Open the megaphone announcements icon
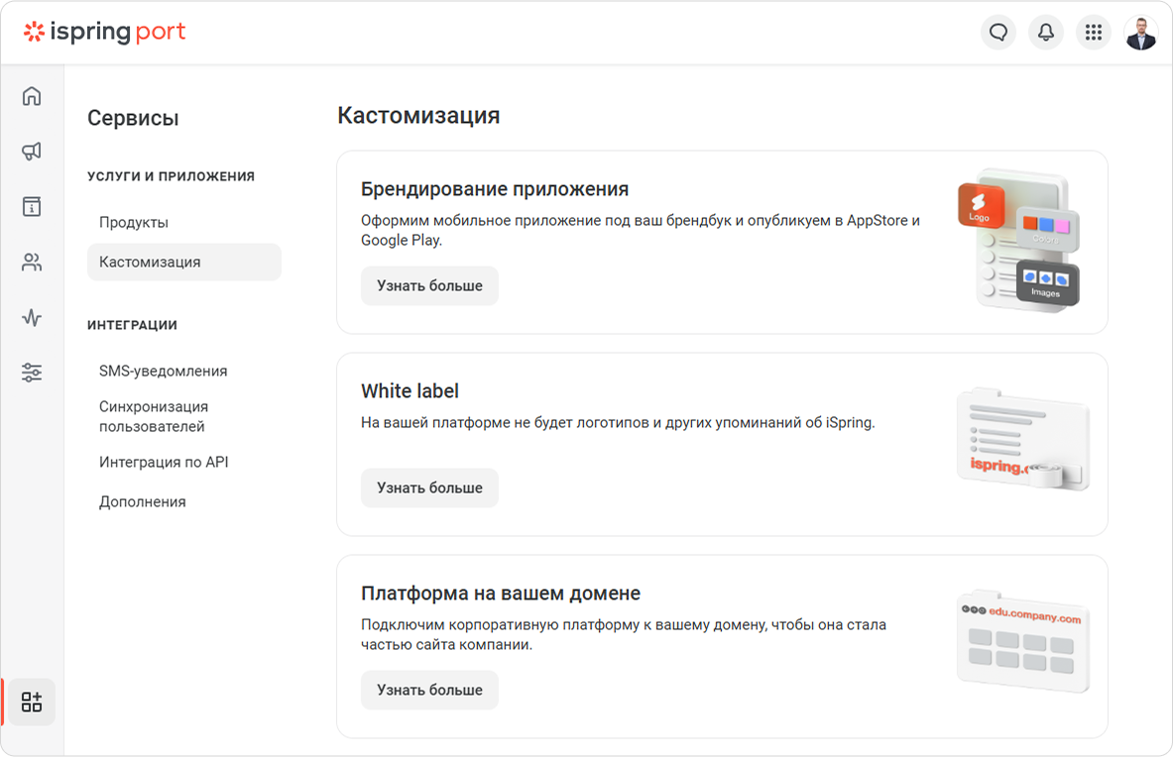This screenshot has width=1173, height=757. coord(32,152)
